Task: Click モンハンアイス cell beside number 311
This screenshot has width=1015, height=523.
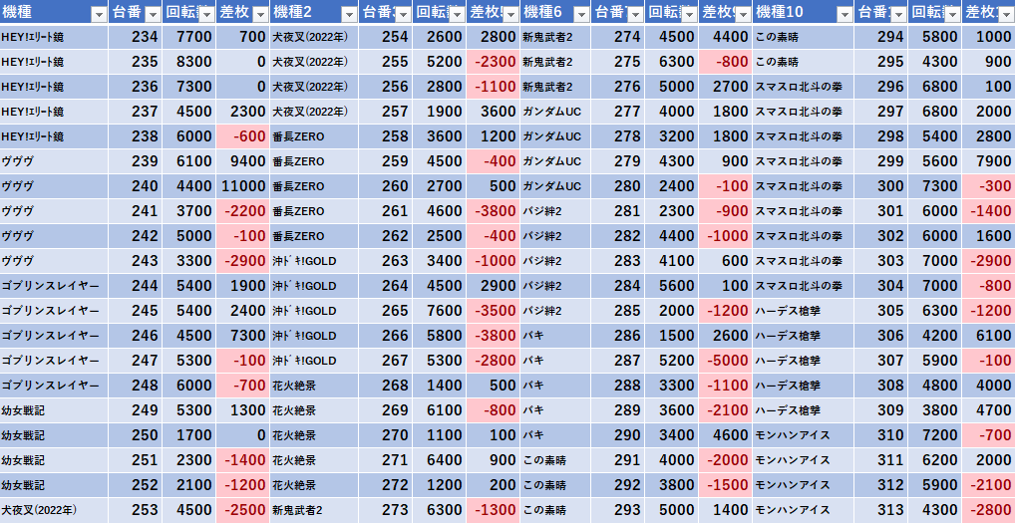Action: point(804,460)
